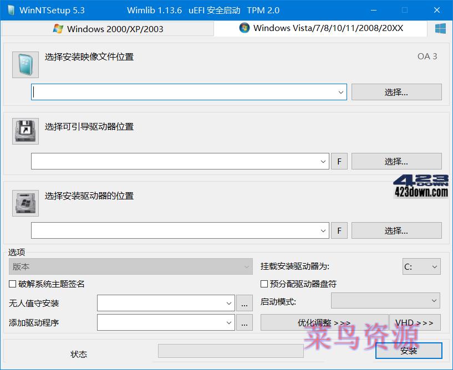This screenshot has width=453, height=370.
Task: Click the browse icon beside 无人值守安装 field
Action: click(x=245, y=303)
